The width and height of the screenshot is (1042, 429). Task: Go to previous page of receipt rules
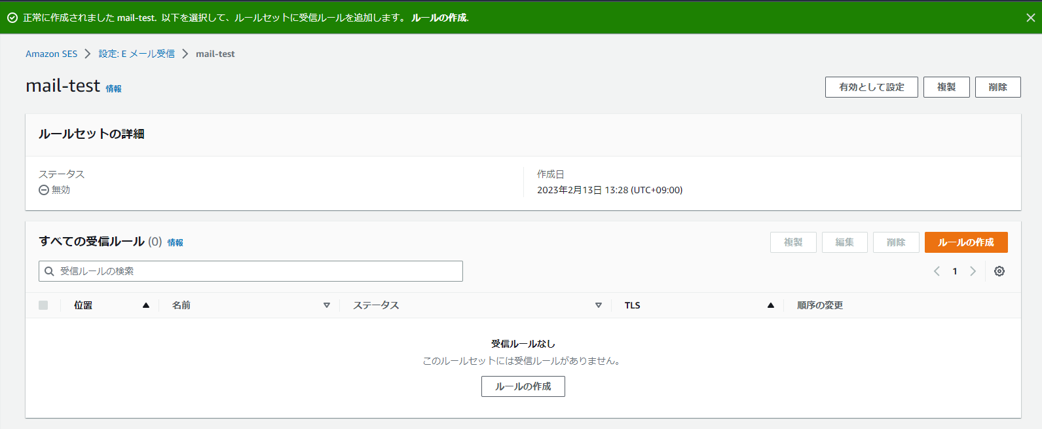[x=937, y=271]
